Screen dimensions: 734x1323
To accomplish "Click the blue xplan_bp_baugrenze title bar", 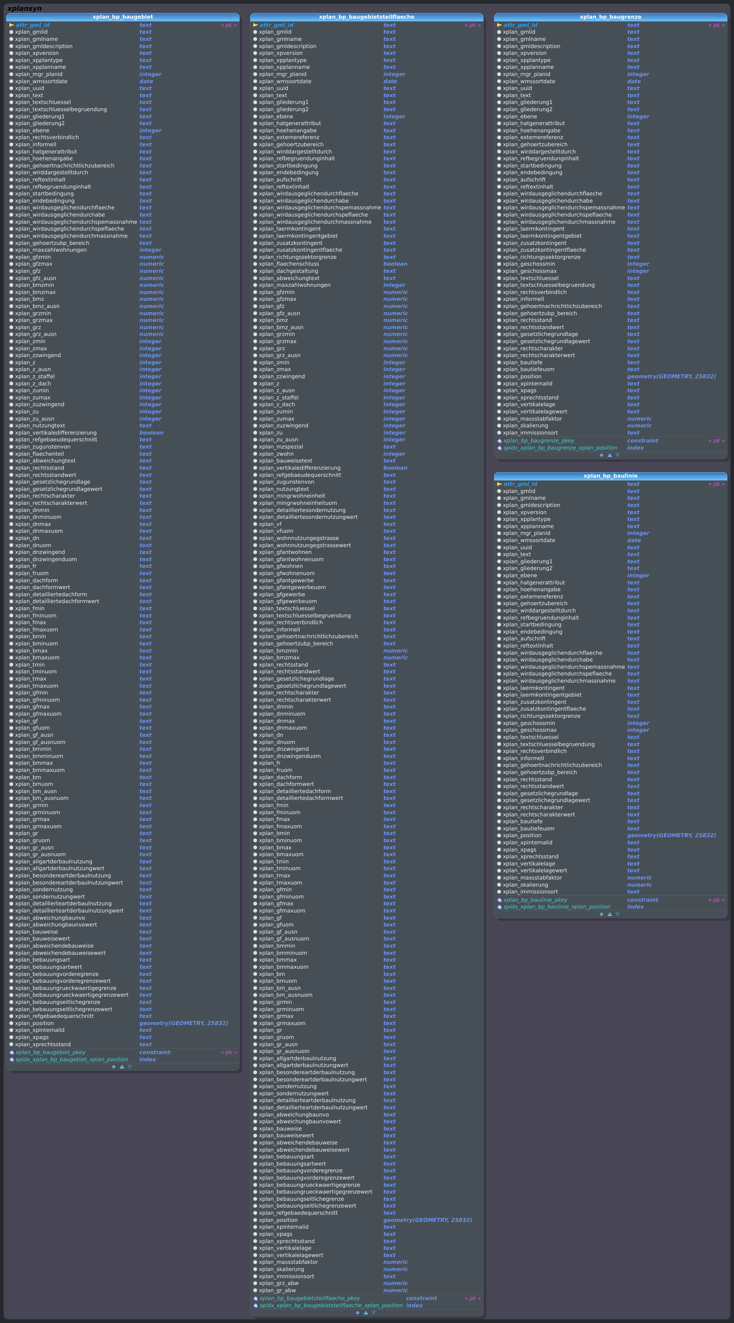I will pos(610,17).
